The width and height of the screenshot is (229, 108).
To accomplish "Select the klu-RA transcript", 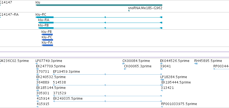I will [100, 23].
